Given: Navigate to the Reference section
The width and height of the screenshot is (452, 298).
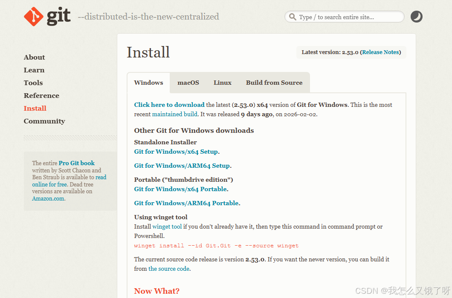Looking at the screenshot, I should click(41, 96).
